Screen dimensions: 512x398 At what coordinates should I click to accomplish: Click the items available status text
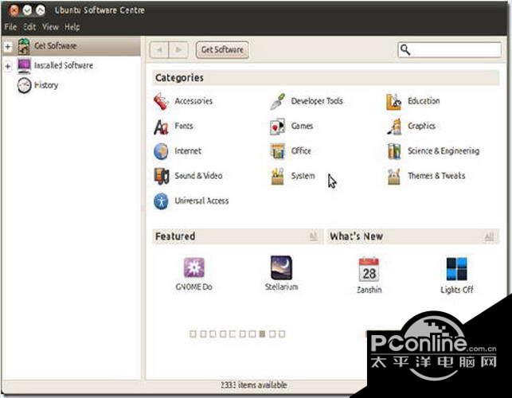tap(254, 385)
